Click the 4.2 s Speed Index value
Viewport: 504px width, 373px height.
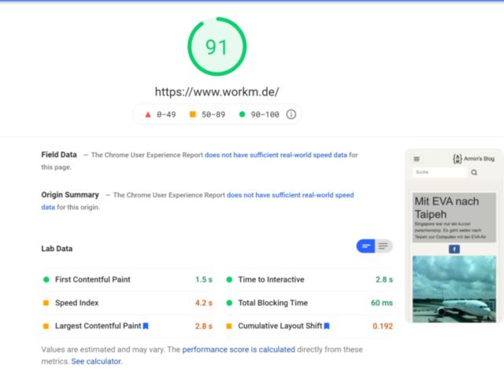204,303
